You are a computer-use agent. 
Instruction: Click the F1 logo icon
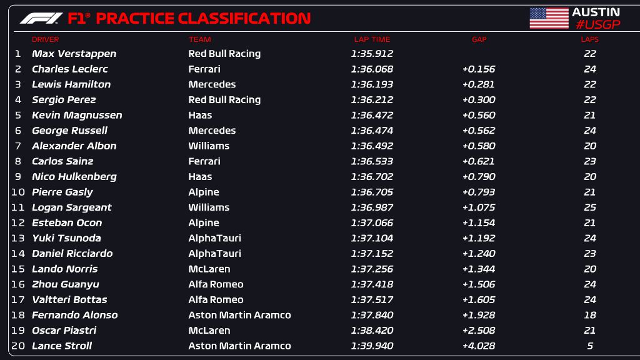[41, 18]
